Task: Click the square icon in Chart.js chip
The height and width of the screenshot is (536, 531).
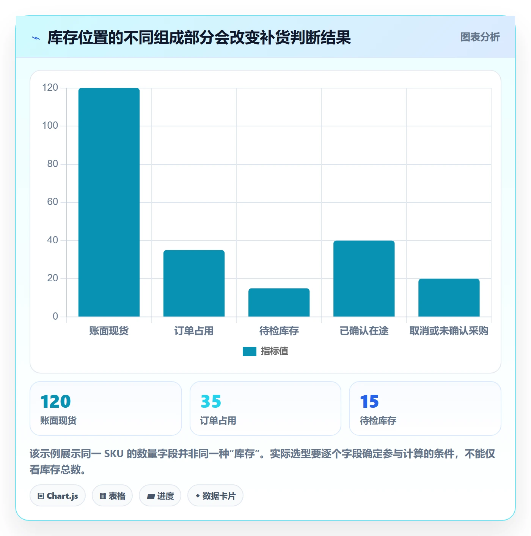Action: 41,496
